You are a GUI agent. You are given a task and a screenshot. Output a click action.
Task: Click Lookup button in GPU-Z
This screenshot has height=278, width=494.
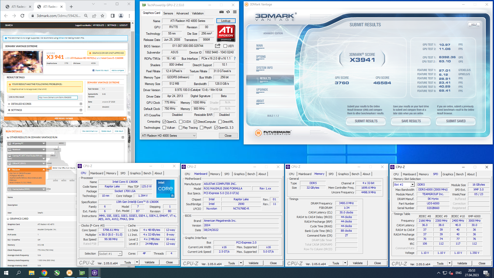click(226, 21)
